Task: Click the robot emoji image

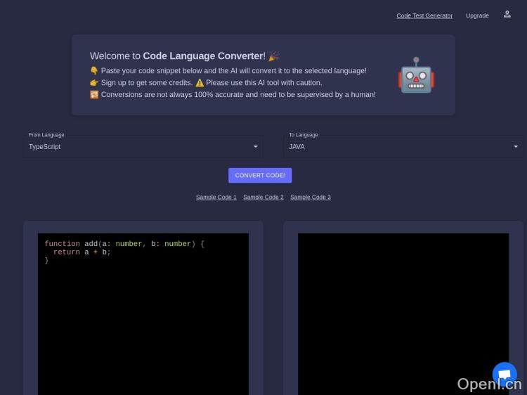Action: [417, 75]
